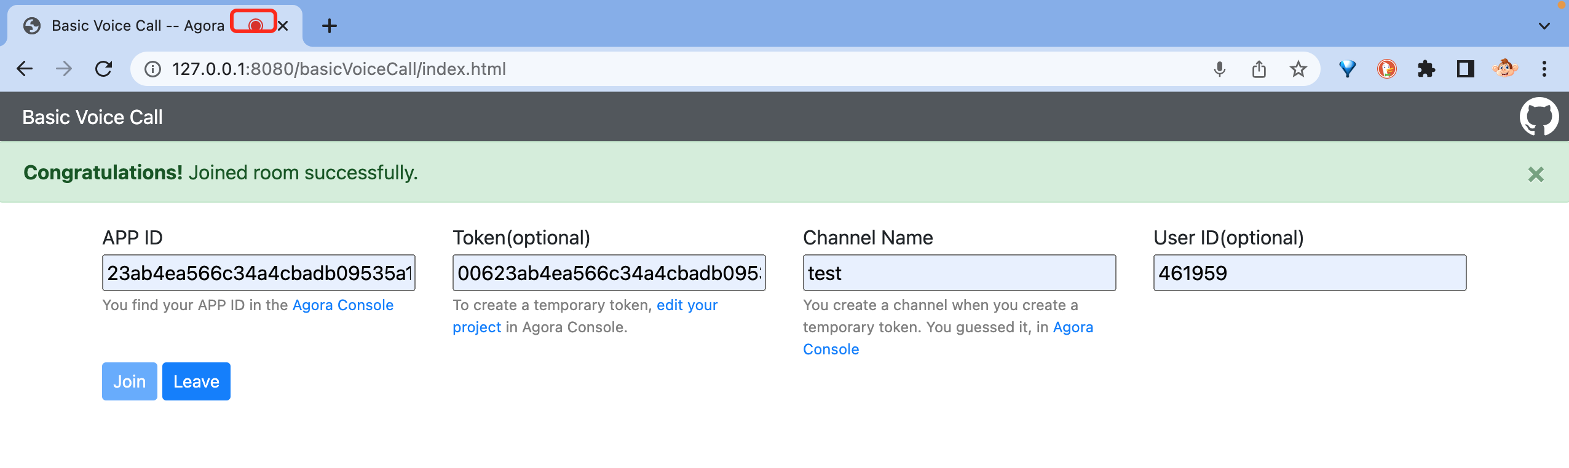Click the Token(optional) input field
The width and height of the screenshot is (1569, 468).
tap(609, 273)
